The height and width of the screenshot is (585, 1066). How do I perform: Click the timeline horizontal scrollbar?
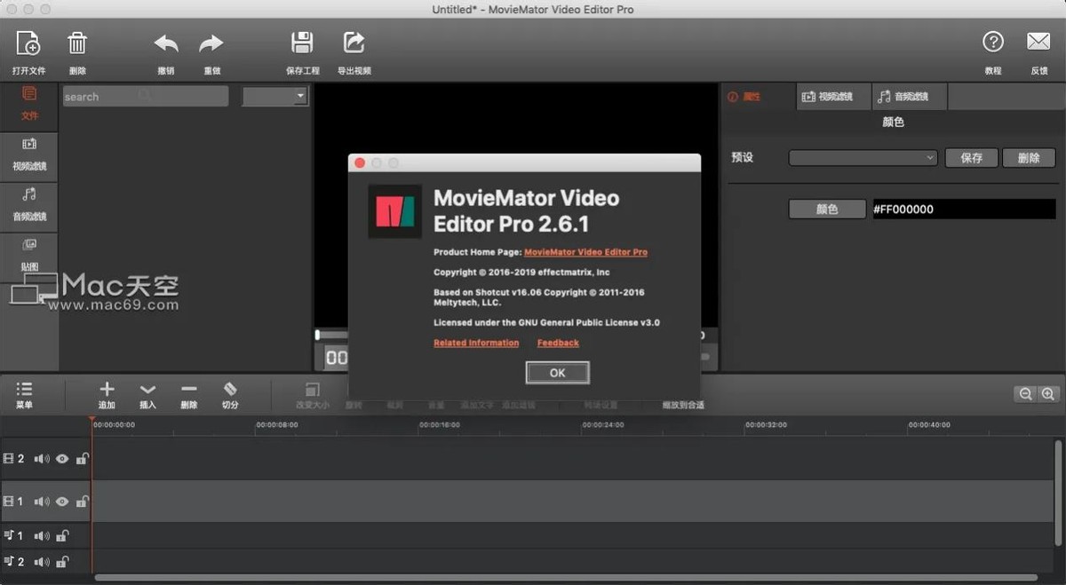click(x=566, y=578)
